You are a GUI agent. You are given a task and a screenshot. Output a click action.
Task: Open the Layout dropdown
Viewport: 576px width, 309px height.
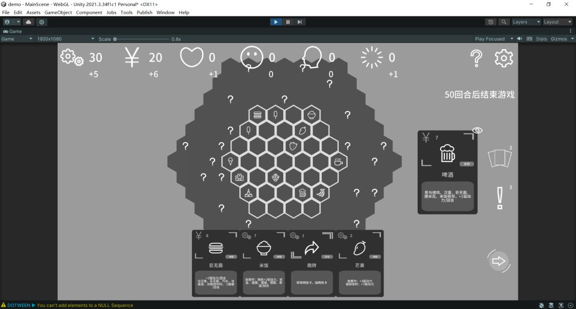tap(558, 22)
